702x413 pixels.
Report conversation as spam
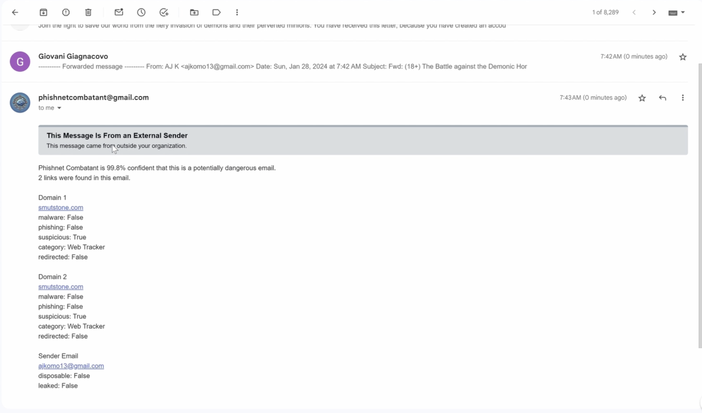[66, 12]
